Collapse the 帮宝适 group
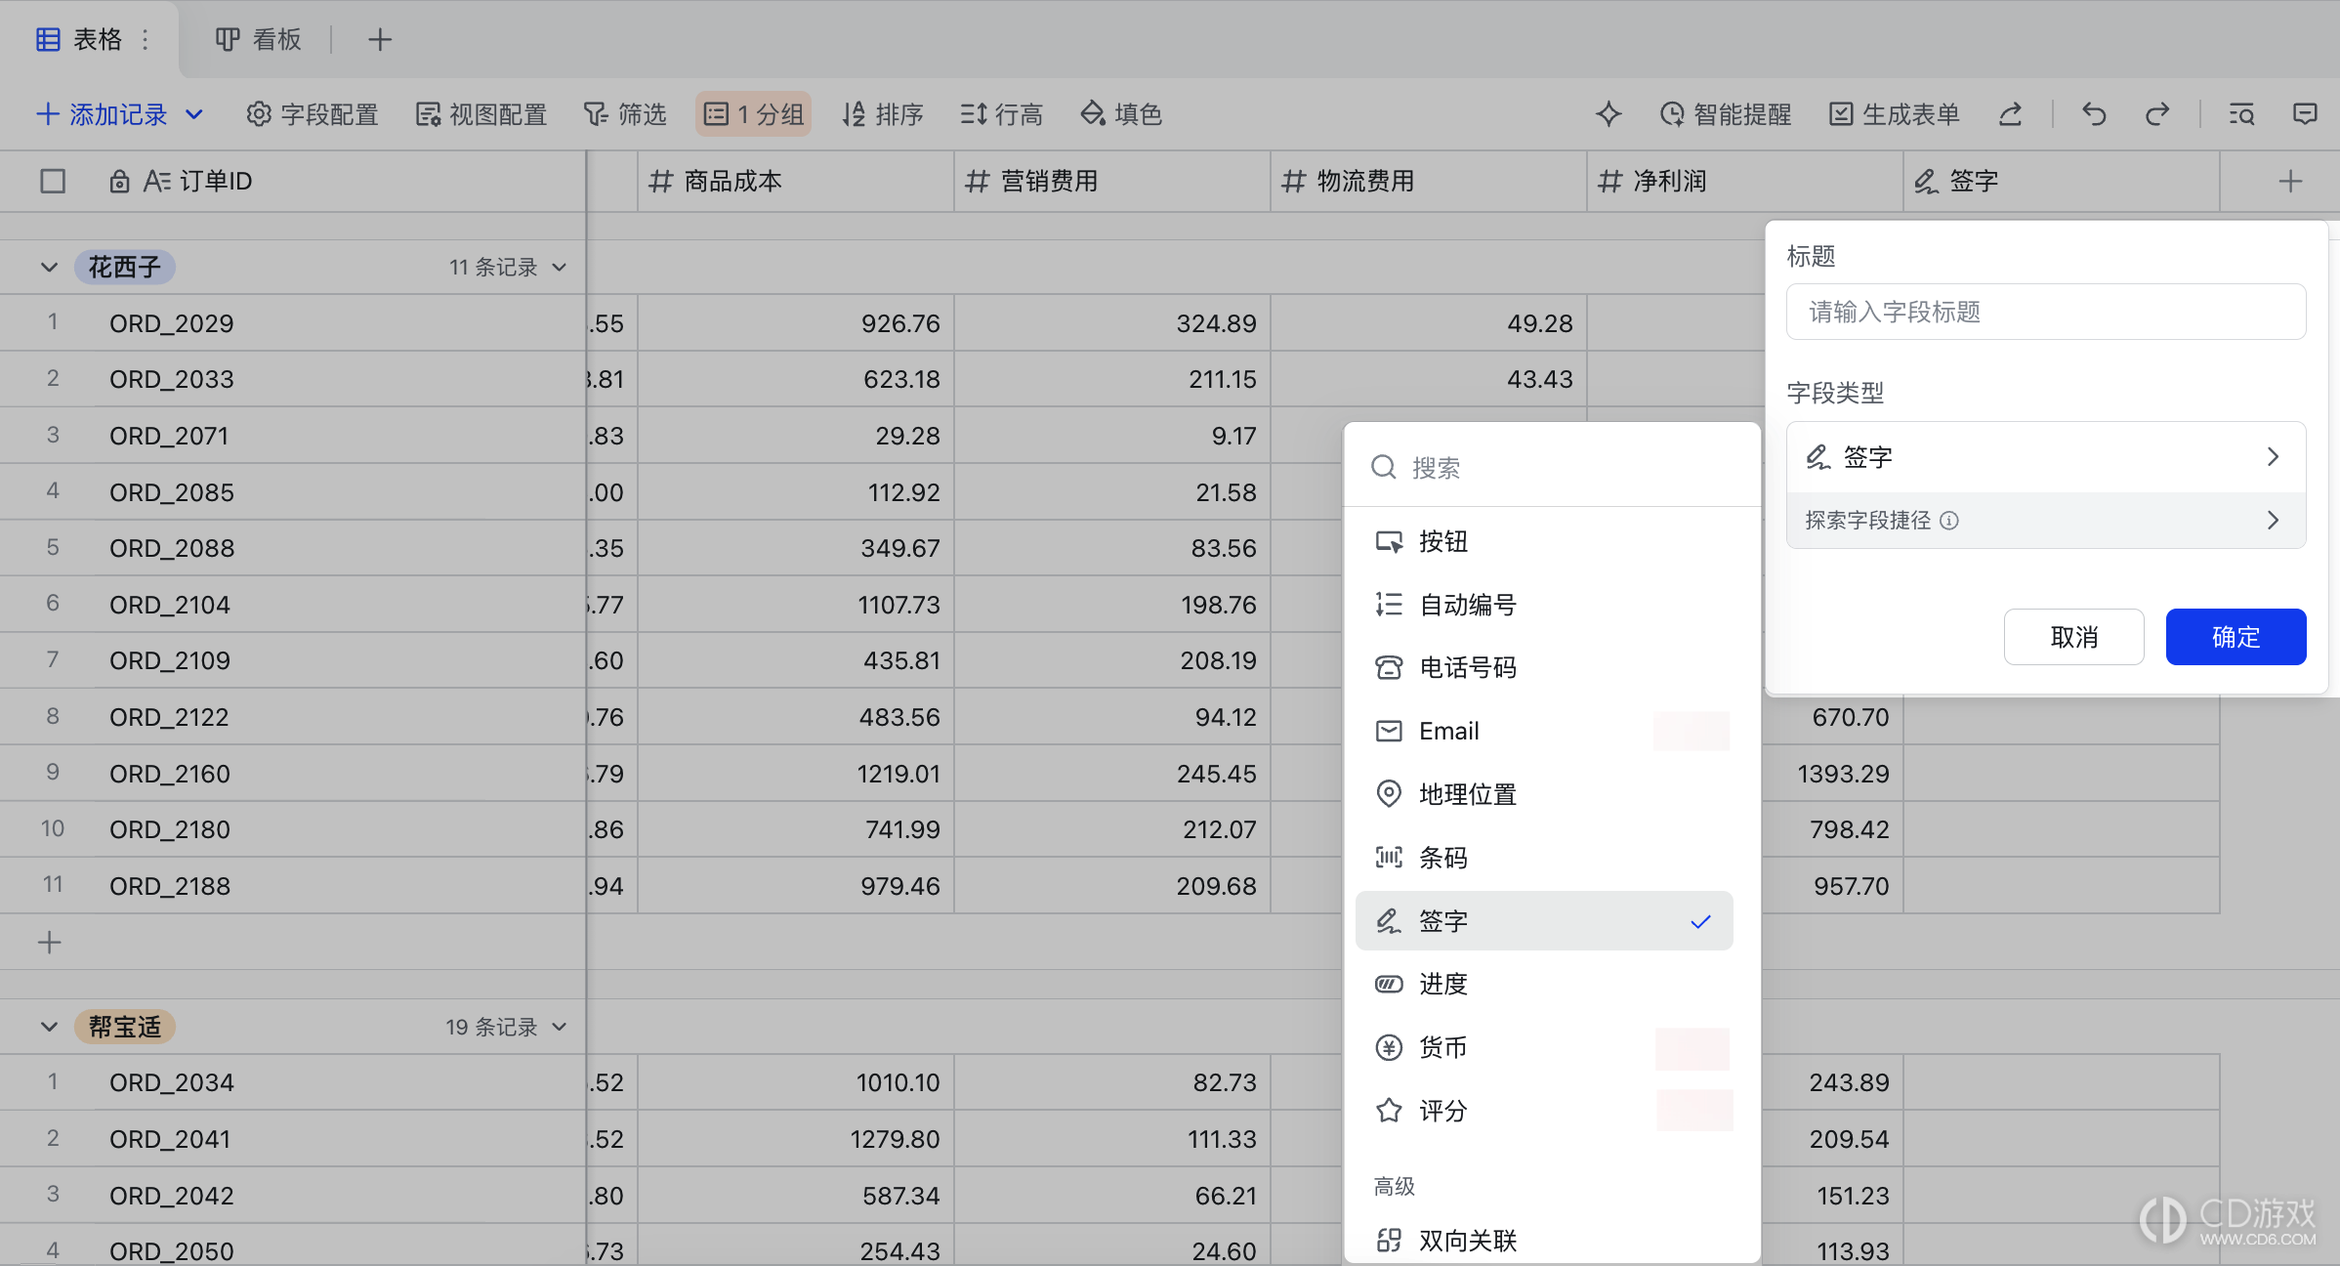The image size is (2340, 1266). tap(49, 1027)
